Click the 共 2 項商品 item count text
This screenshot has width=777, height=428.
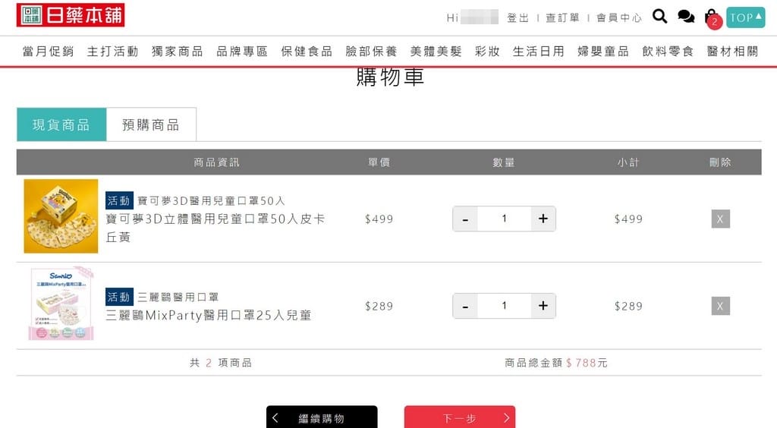click(x=221, y=363)
